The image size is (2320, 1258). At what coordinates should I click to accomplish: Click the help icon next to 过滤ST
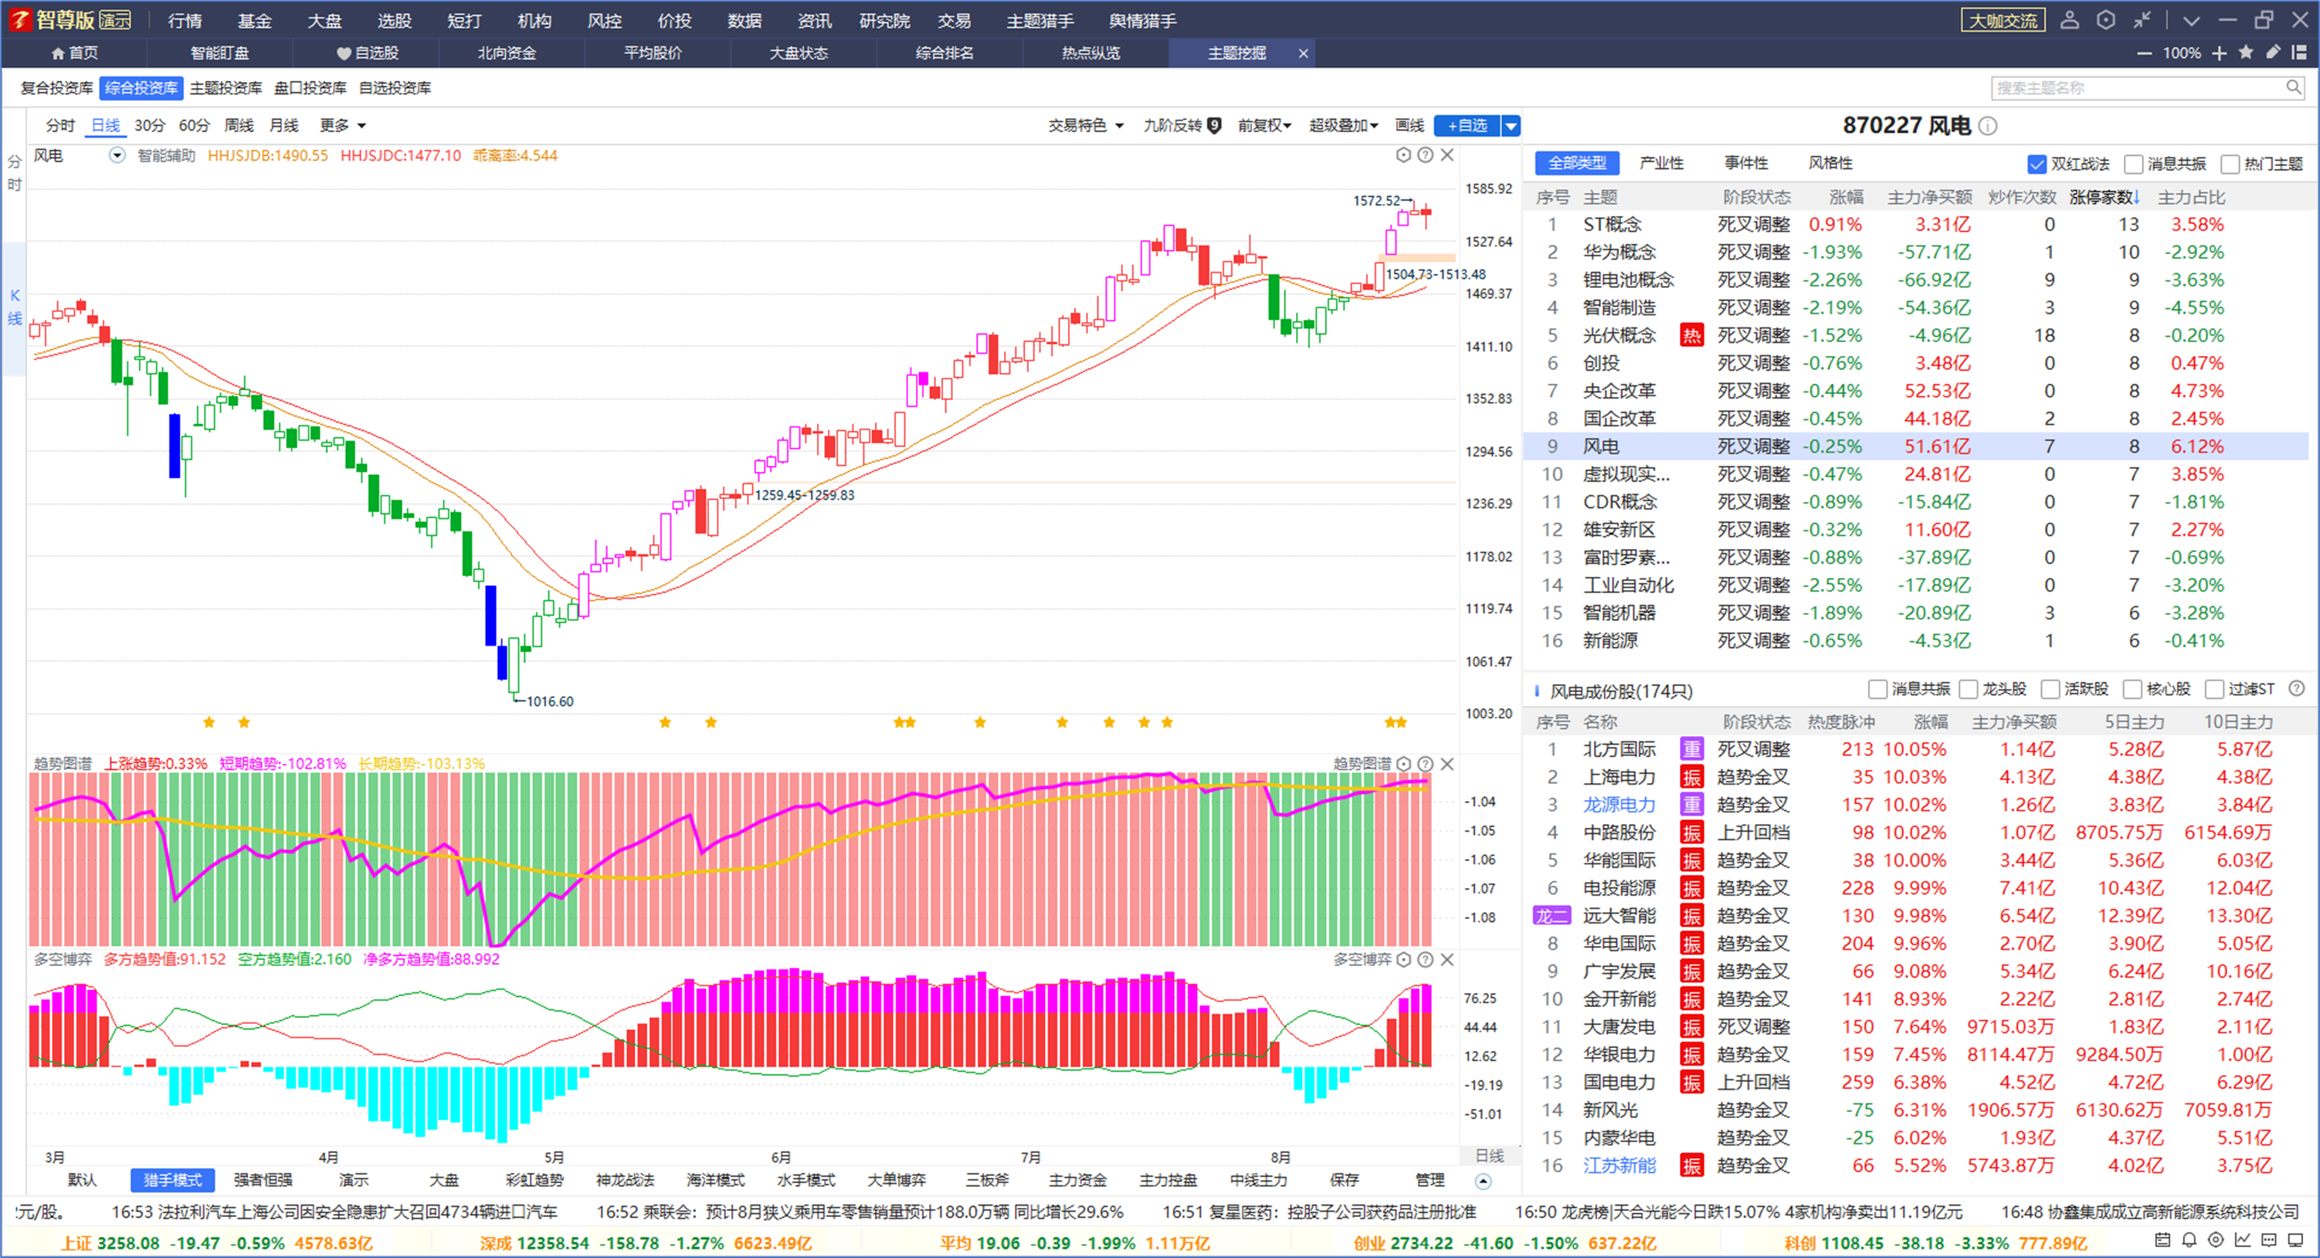click(x=2297, y=689)
